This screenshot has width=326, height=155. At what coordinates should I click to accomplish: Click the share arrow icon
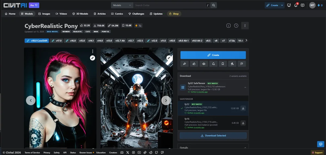pyautogui.click(x=184, y=64)
